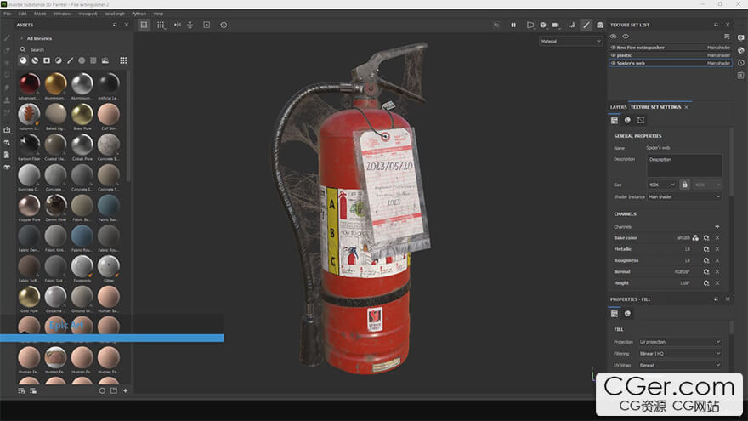Open the Shader Instance dropdown
Image resolution: width=748 pixels, height=421 pixels.
click(x=684, y=196)
